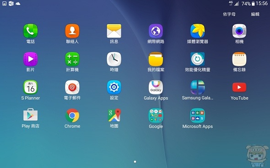Image resolution: width=270 pixels, height=168 pixels.
Task: Open the Clock (時鐘) app
Action: 114,59
